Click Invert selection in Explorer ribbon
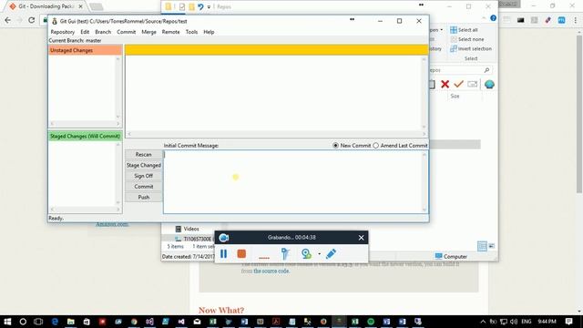The image size is (583, 328). point(471,48)
